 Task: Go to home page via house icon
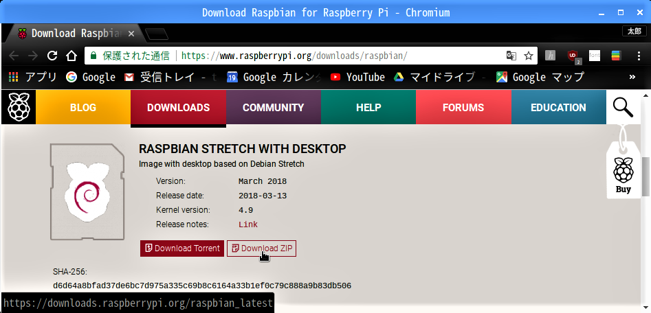(71, 56)
